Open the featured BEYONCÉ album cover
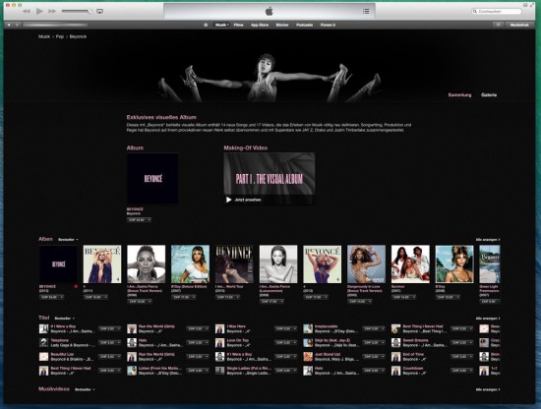The height and width of the screenshot is (409, 541). (x=152, y=179)
